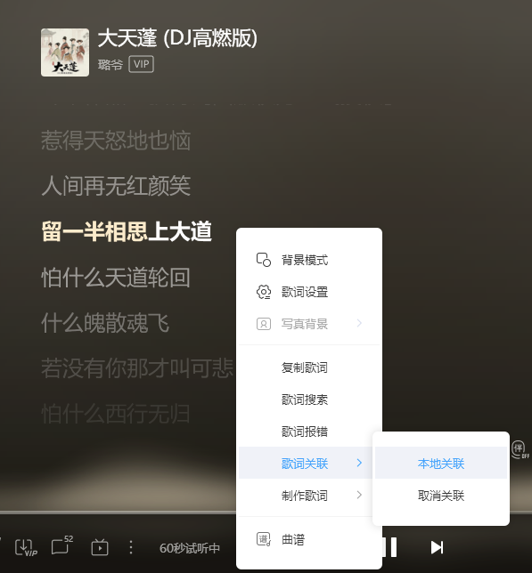Select 复制歌词 from context menu
Image resolution: width=532 pixels, height=573 pixels.
tap(305, 367)
